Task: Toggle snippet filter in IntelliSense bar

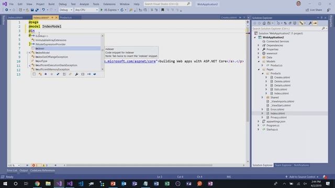Action: (x=34, y=74)
